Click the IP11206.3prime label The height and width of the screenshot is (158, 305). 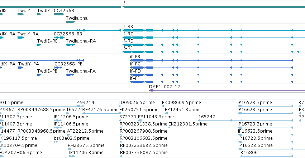point(86,153)
